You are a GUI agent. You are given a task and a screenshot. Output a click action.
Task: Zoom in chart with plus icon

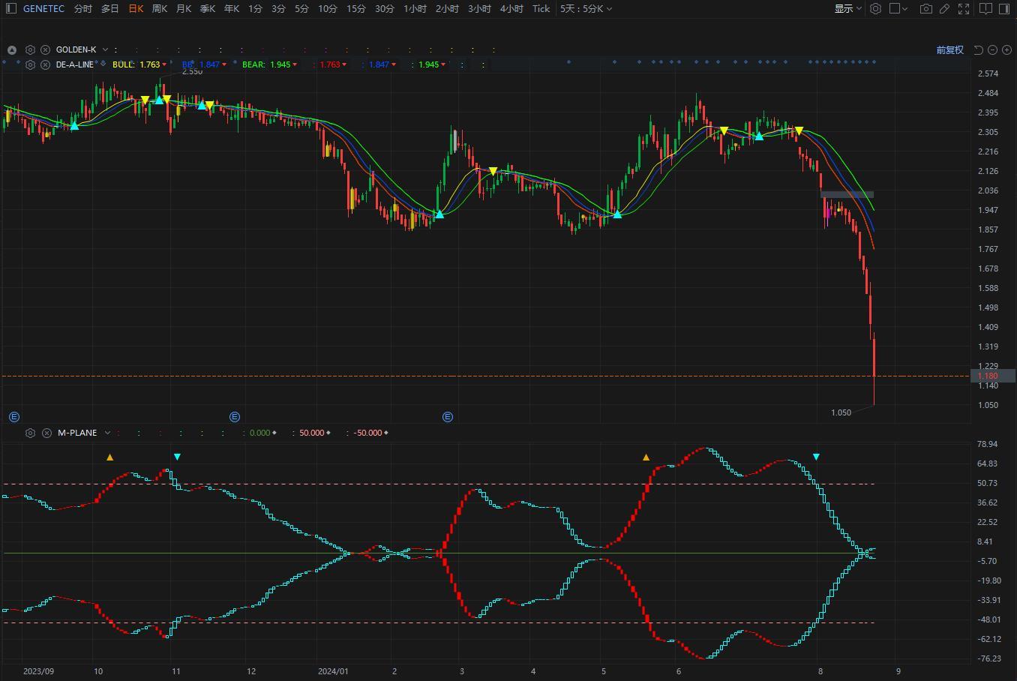[x=1006, y=49]
